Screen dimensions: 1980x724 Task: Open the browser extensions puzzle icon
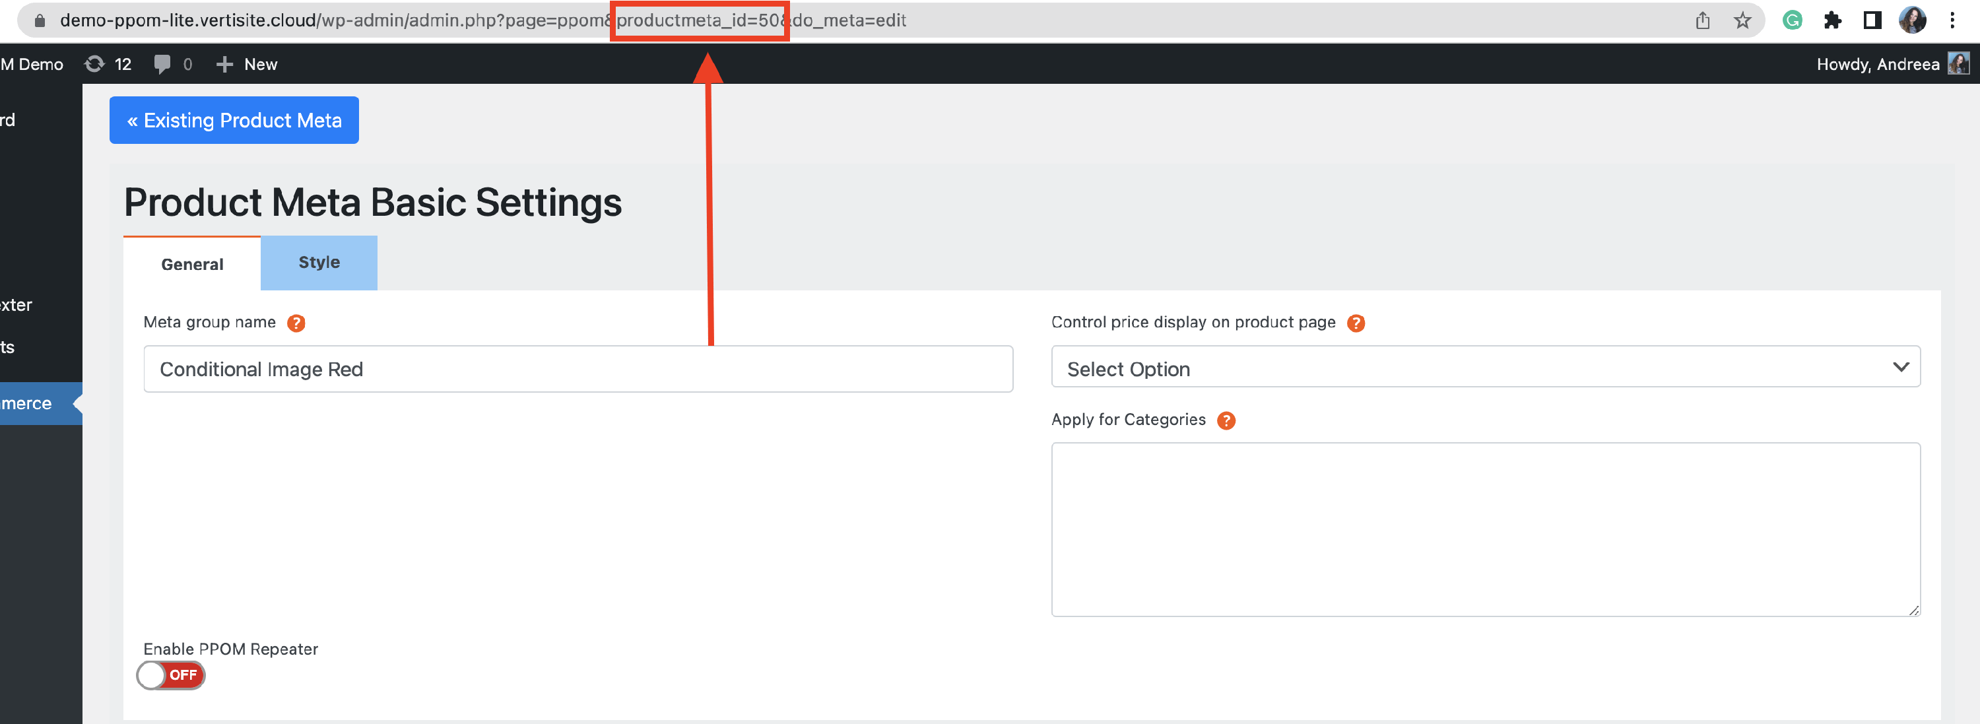(x=1831, y=20)
